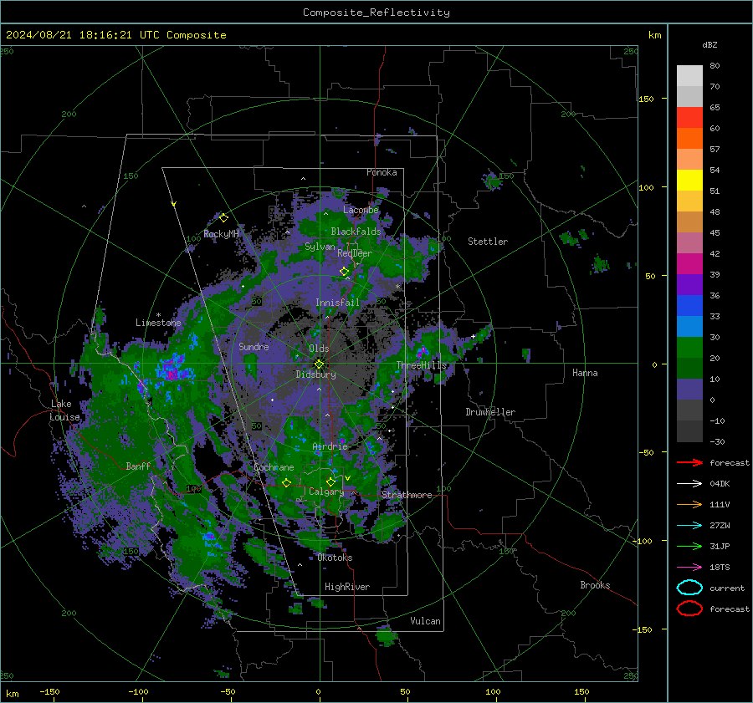Click the orange 111V arrow icon
The image size is (753, 703).
click(689, 504)
